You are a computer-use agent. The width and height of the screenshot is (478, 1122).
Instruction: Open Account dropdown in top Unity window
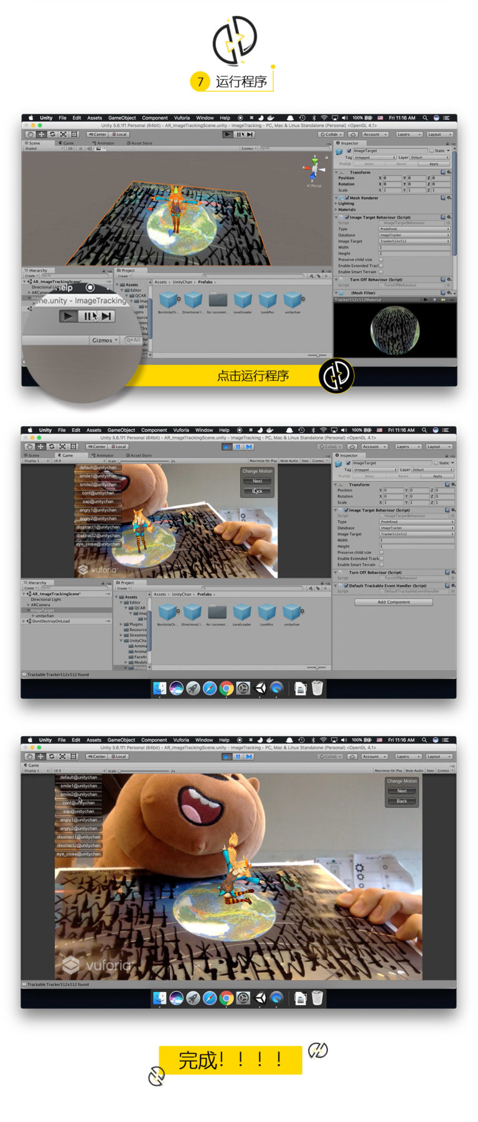click(x=375, y=134)
